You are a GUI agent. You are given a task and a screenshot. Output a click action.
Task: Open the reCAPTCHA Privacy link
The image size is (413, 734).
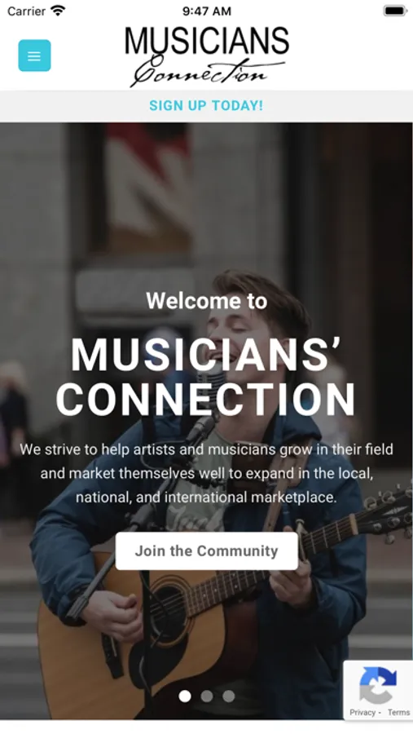click(x=362, y=713)
